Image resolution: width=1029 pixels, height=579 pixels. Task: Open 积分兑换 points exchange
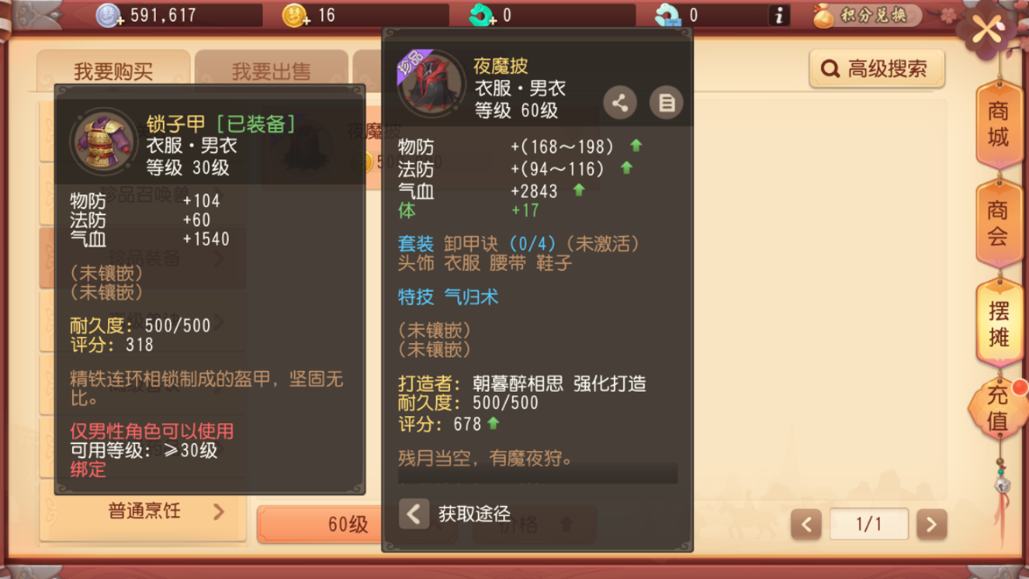[x=866, y=15]
